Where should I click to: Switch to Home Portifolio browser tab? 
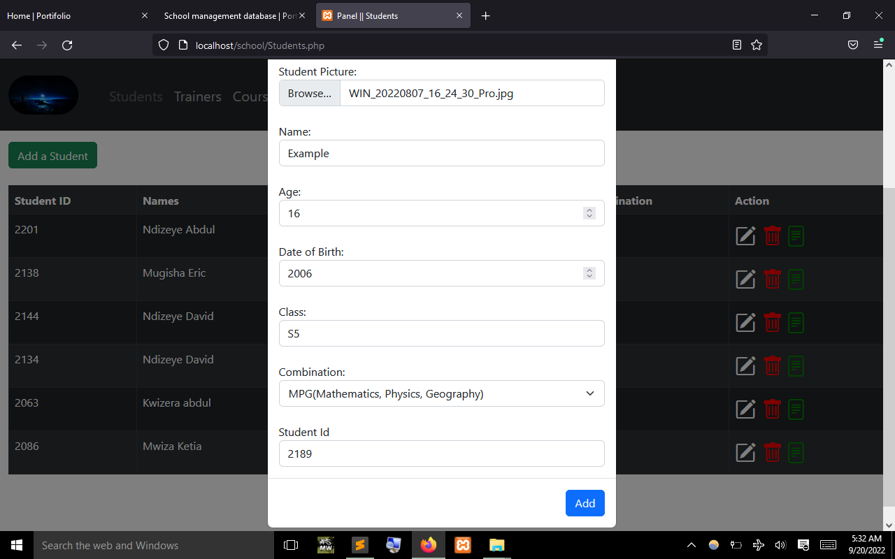[70, 16]
